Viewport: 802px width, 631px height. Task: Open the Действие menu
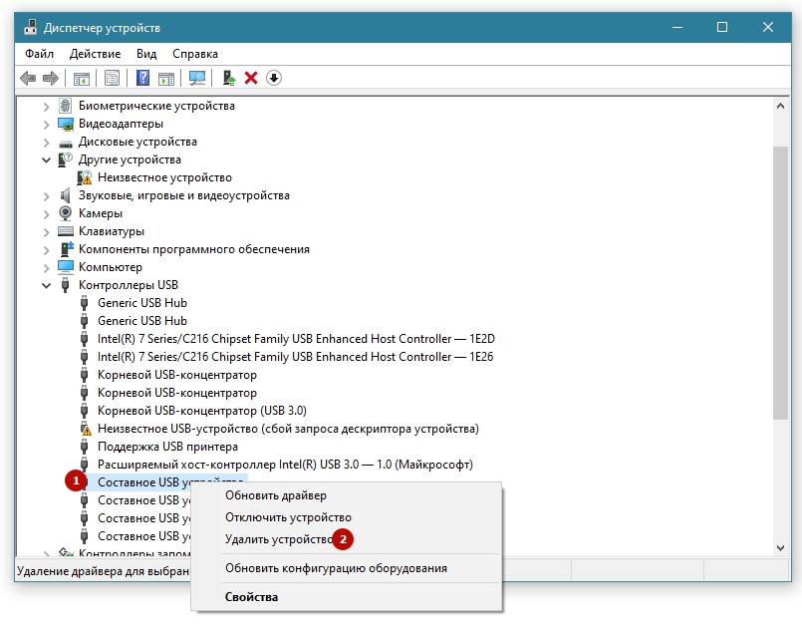point(97,53)
